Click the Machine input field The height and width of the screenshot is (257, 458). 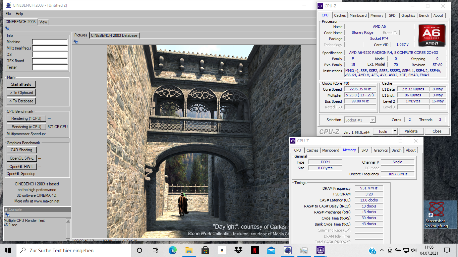click(x=50, y=42)
